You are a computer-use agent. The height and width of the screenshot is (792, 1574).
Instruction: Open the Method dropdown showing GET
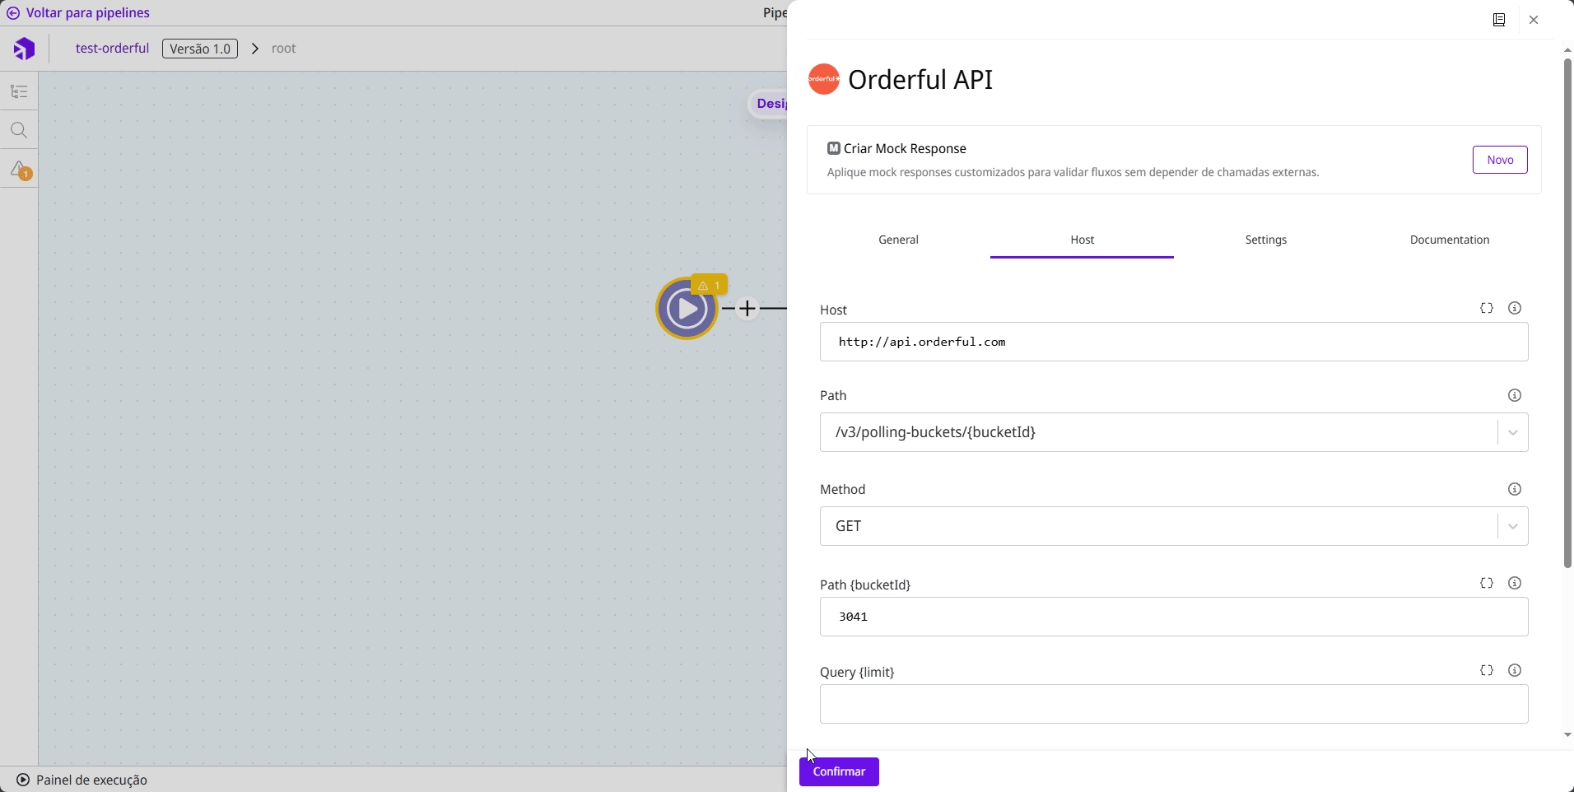[x=1512, y=527]
